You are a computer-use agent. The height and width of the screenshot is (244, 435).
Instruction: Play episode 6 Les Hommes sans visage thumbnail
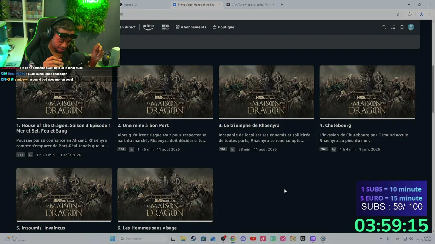tap(165, 195)
